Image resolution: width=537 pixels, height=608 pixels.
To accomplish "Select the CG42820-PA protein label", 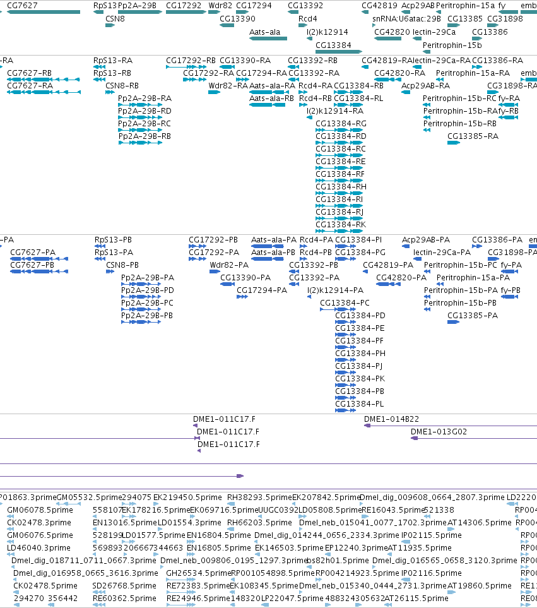I will (x=401, y=277).
